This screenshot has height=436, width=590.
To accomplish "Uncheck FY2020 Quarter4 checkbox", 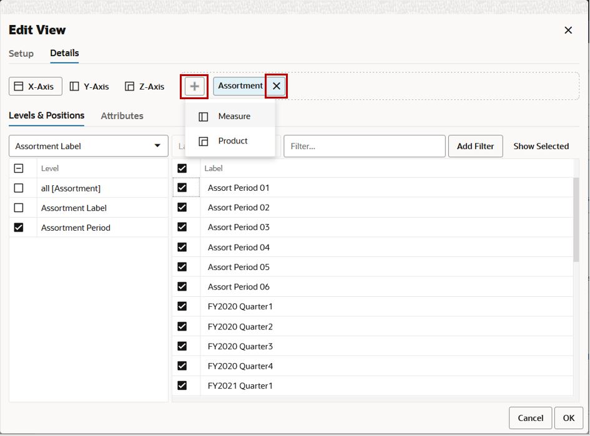I will tap(182, 366).
